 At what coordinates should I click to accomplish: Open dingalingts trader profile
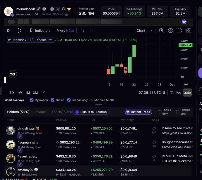(x=26, y=128)
